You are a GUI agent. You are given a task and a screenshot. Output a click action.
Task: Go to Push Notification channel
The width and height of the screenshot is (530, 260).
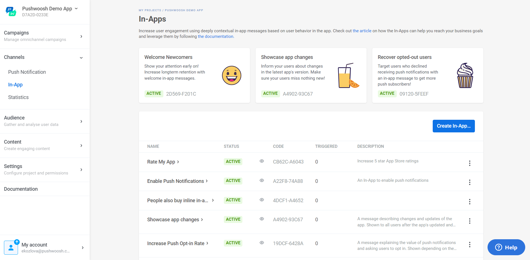[27, 72]
